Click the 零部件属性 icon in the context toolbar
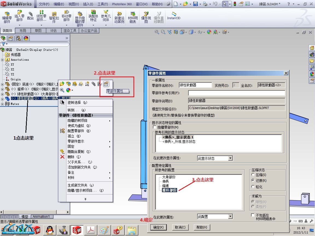This screenshot has height=236, width=315. 106,84
